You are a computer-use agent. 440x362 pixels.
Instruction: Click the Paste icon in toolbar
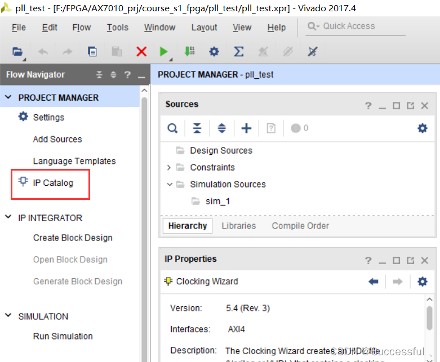117,52
